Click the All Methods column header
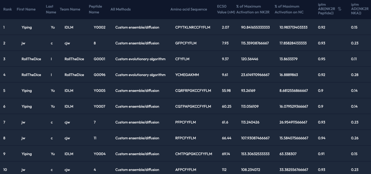The width and height of the screenshot is (371, 174). (x=121, y=9)
